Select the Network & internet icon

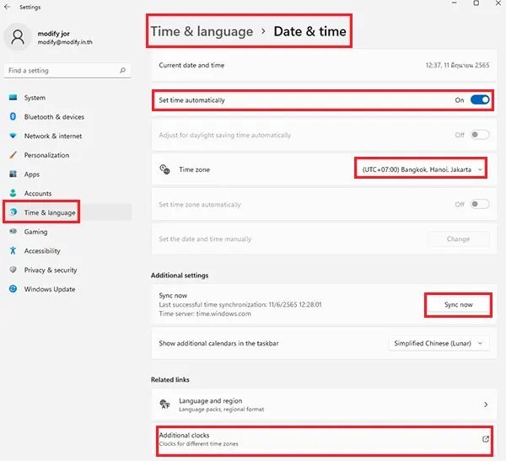pyautogui.click(x=13, y=136)
